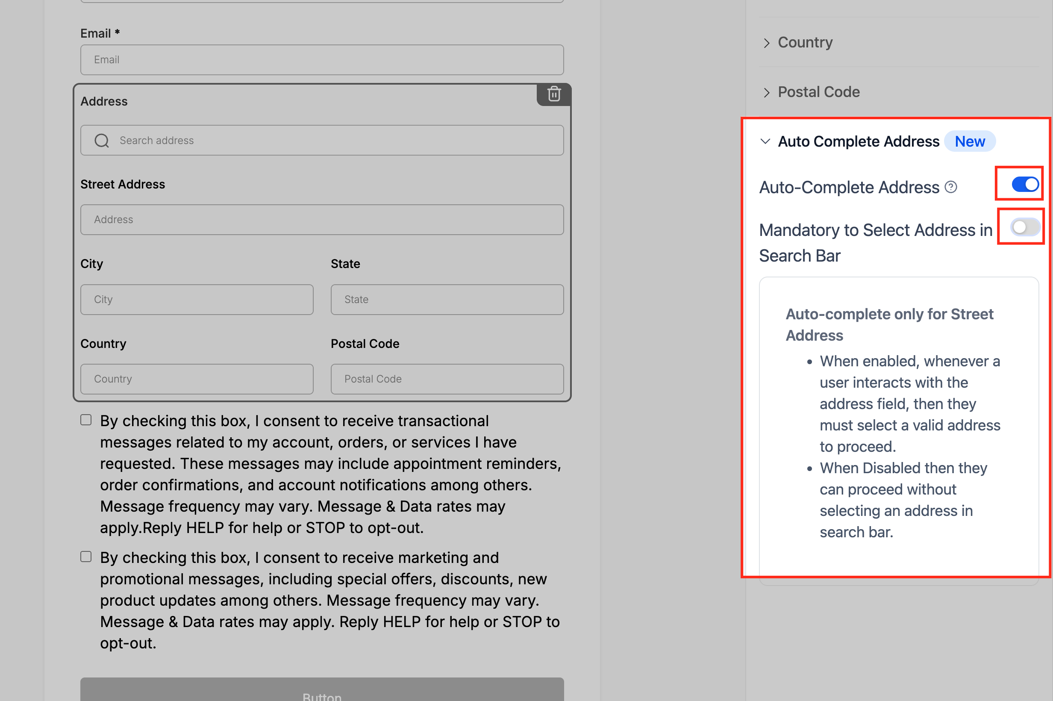
Task: Select the Address block heading label
Action: 104,101
